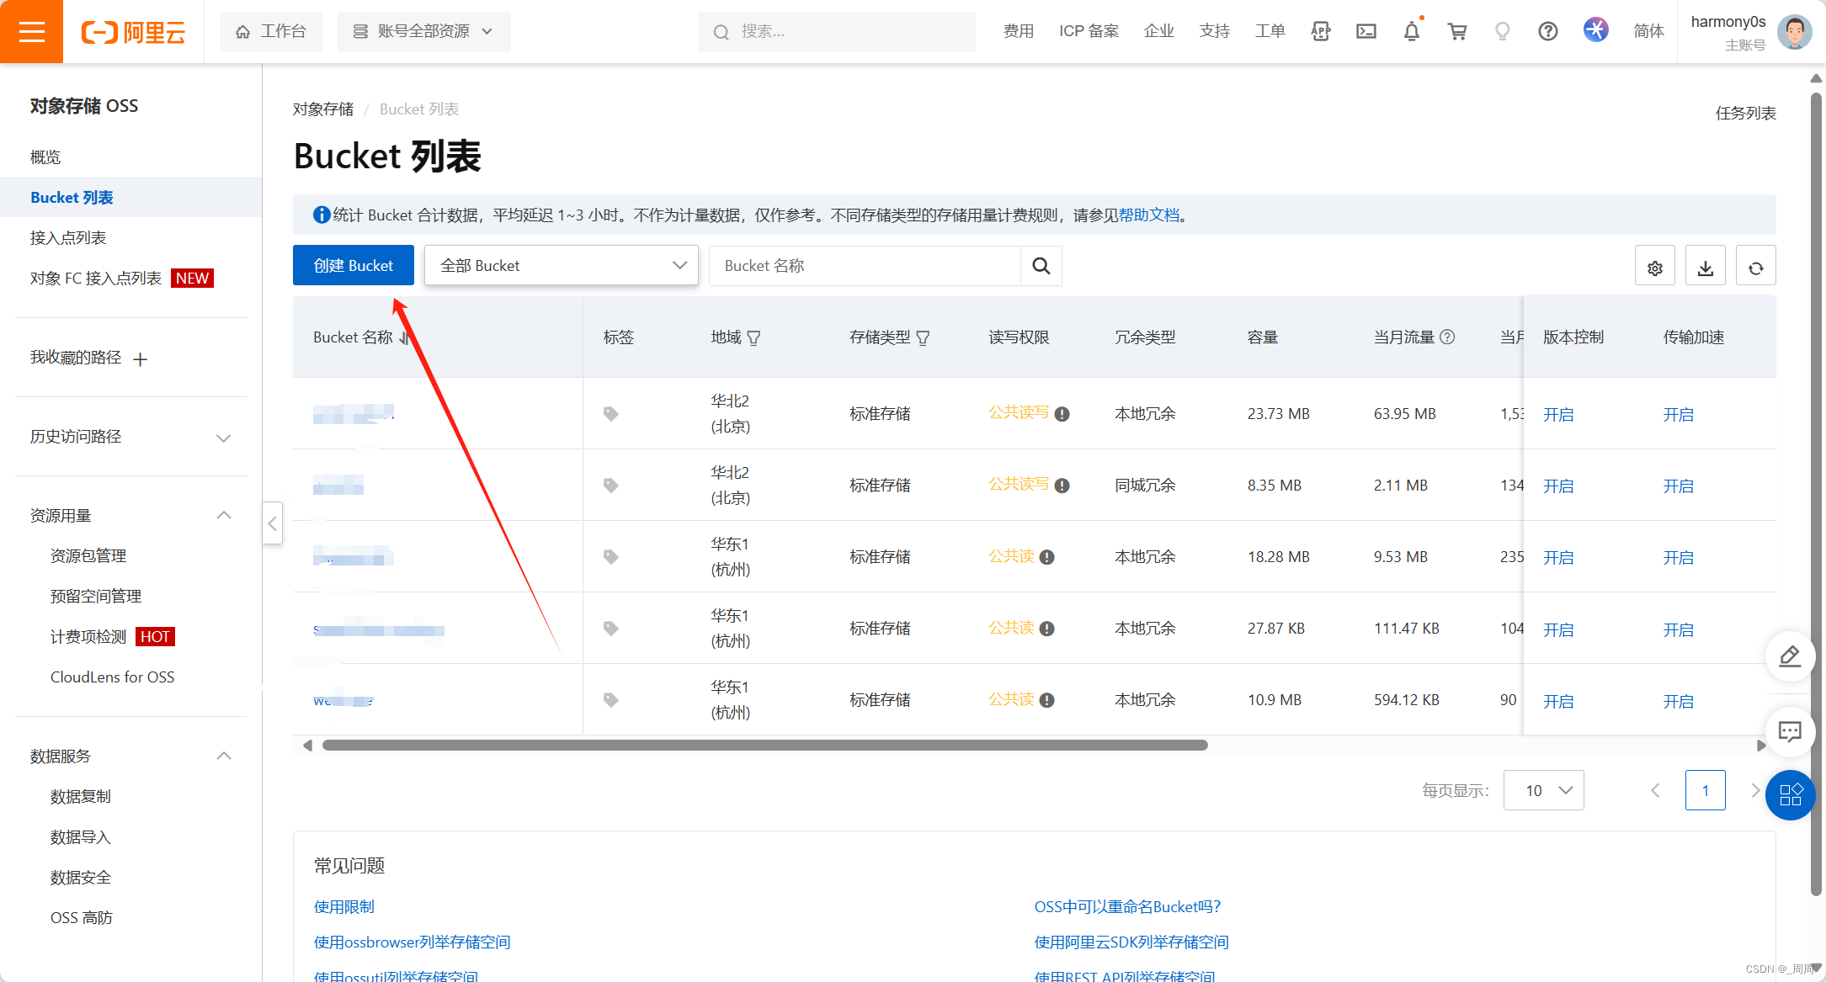Enable transfer acceleration for first bucket
Image resolution: width=1826 pixels, height=982 pixels.
[x=1678, y=415]
